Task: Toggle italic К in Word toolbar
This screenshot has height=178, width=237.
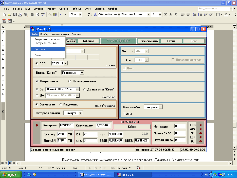Action: click(x=171, y=15)
